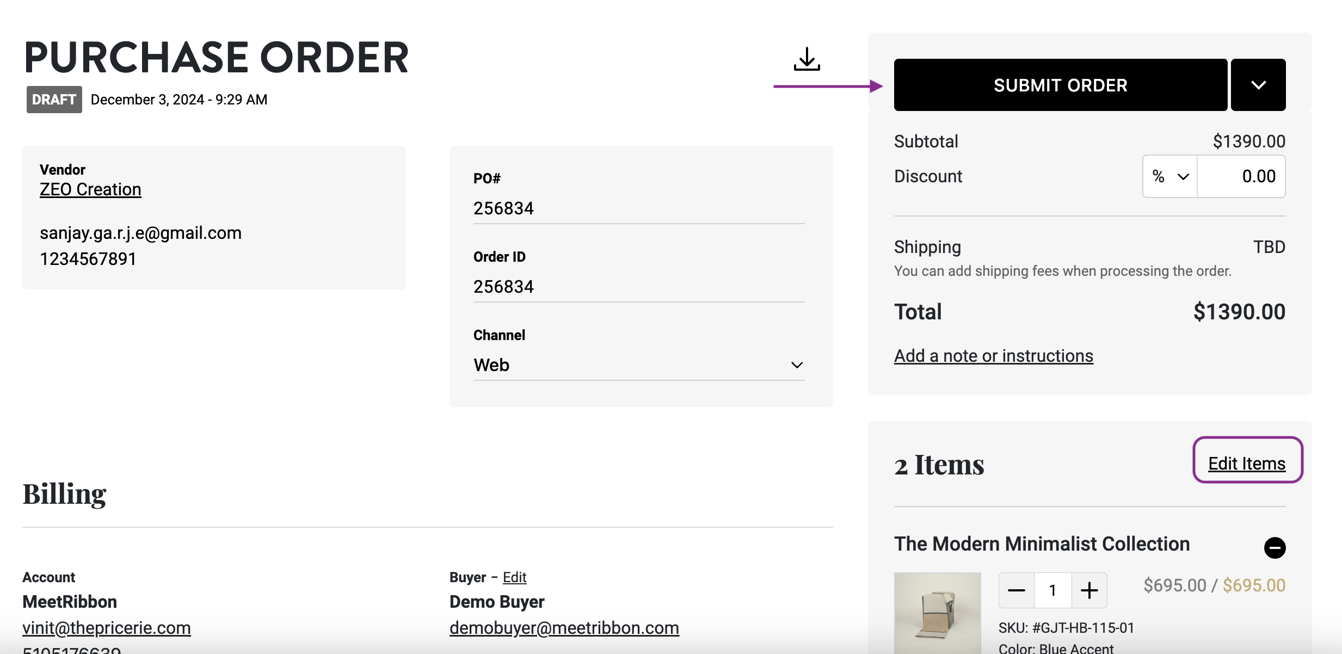Click the Order ID input field
Screen dimensions: 1342x654
638,287
